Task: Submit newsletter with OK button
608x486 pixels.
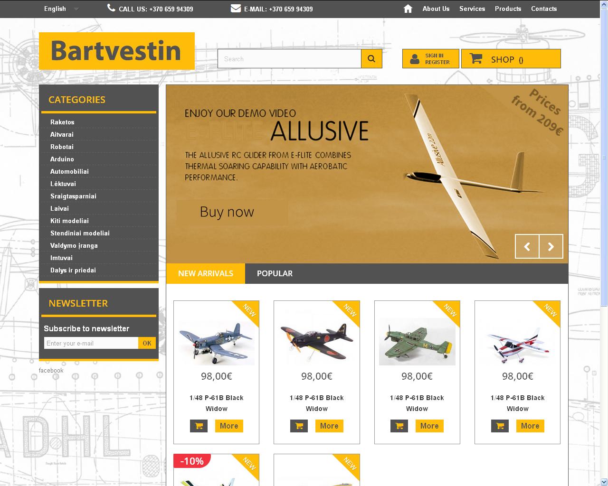Action: click(x=147, y=343)
